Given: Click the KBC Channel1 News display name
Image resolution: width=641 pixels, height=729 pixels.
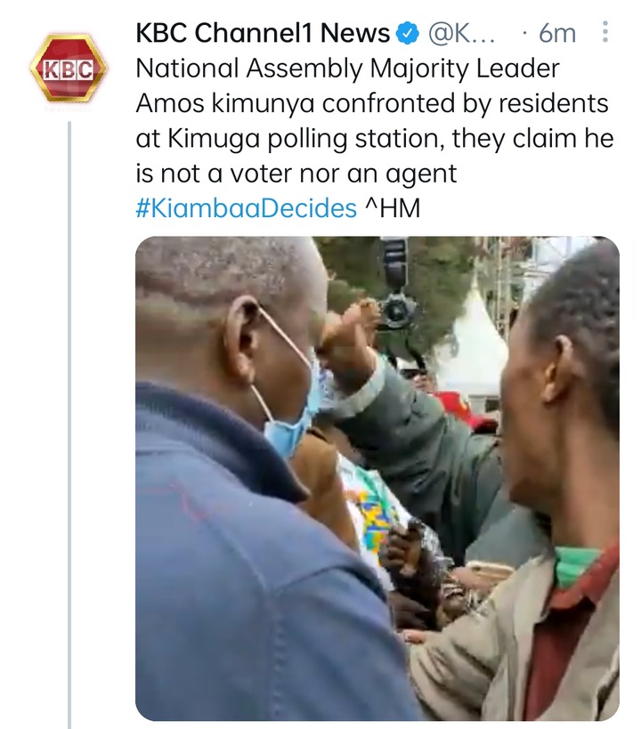Looking at the screenshot, I should pyautogui.click(x=263, y=34).
